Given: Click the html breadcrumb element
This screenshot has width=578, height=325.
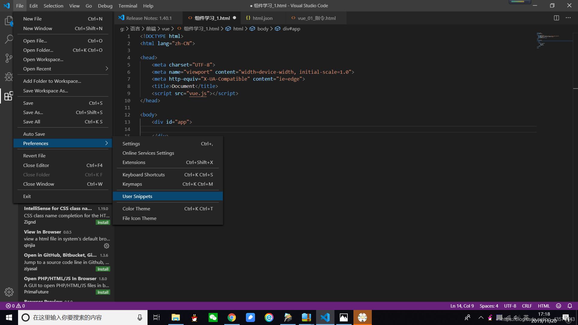Looking at the screenshot, I should tap(238, 29).
